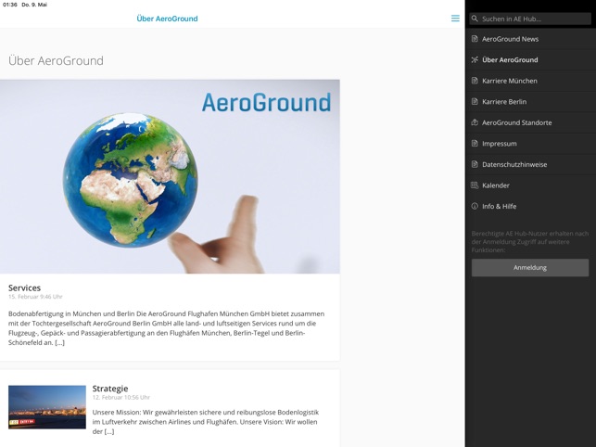Screen dimensions: 596x447
Task: Open the Services article title
Action: (x=24, y=288)
